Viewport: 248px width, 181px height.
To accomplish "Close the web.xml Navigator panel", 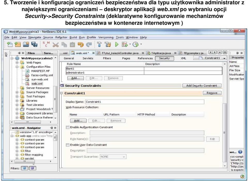I will 55,128.
